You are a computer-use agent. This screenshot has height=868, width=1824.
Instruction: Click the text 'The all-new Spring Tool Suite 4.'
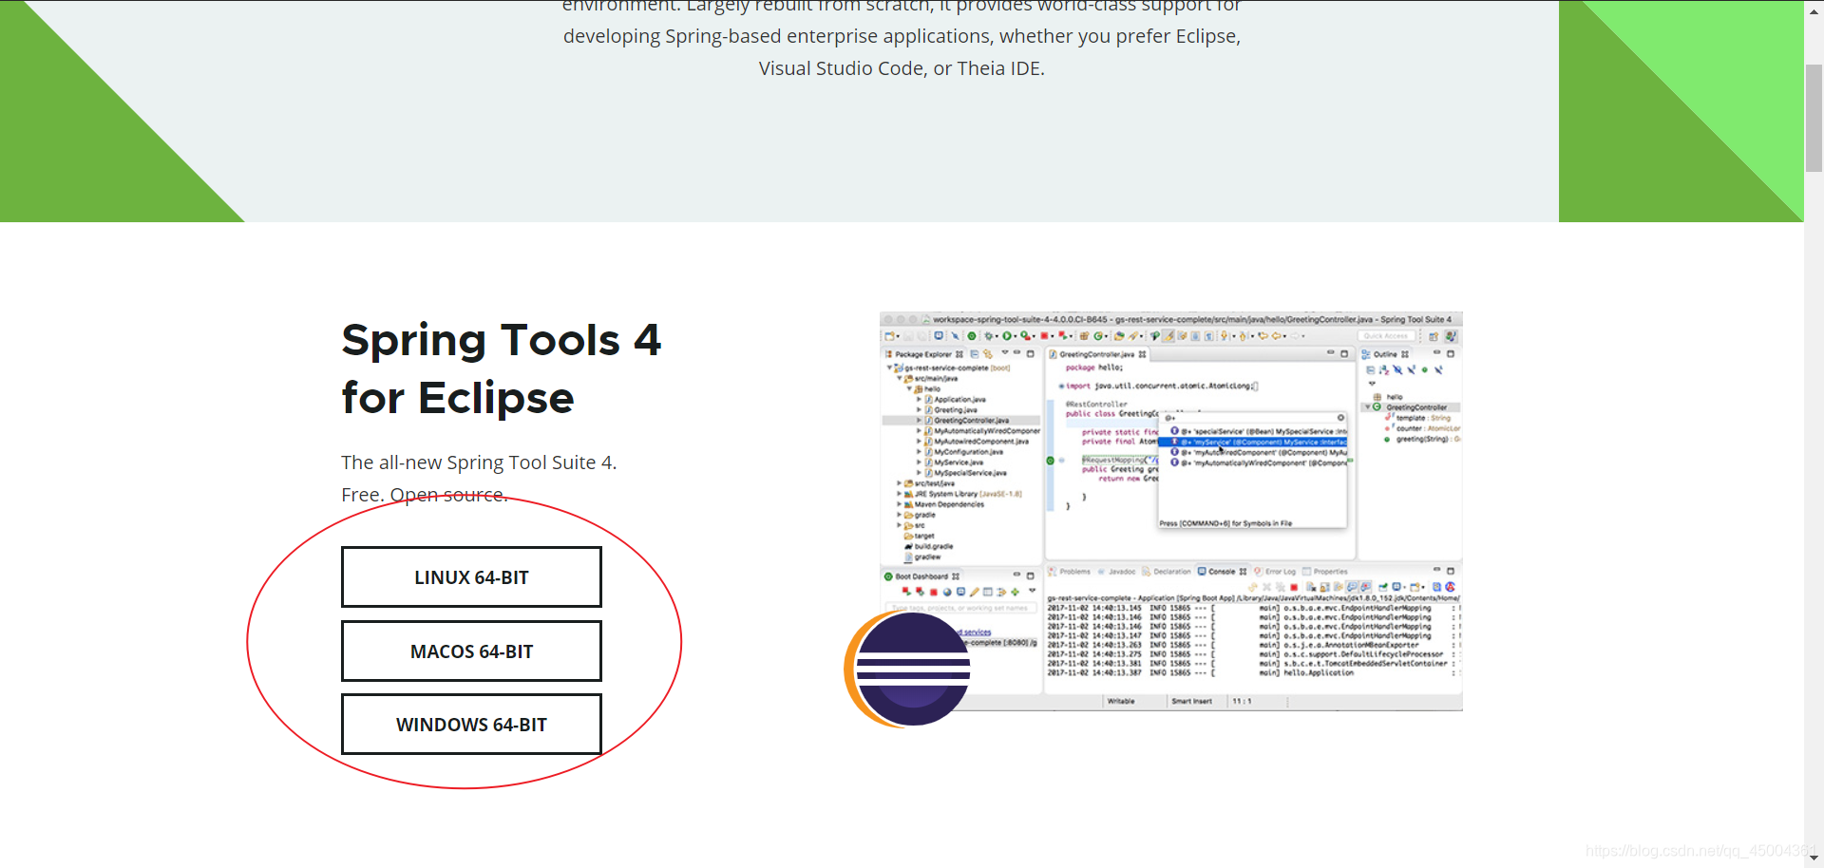[479, 462]
